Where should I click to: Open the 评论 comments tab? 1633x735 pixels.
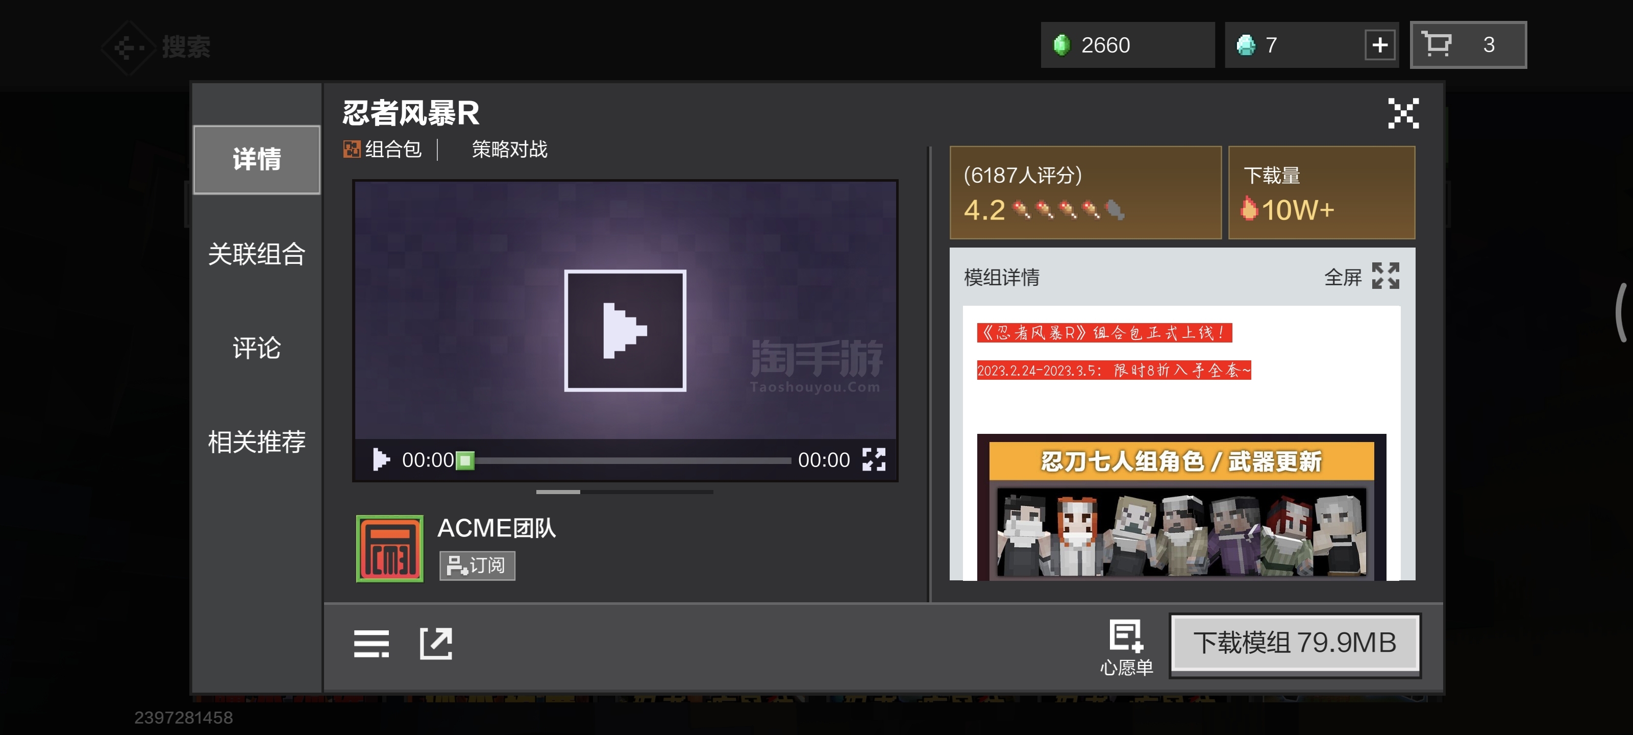[257, 348]
